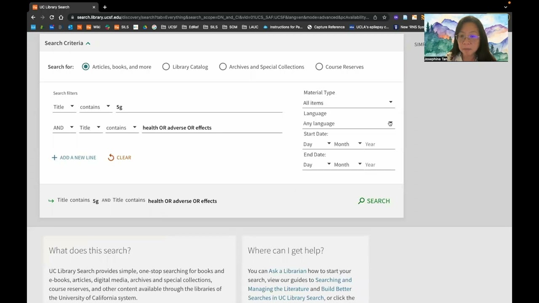539x303 pixels.
Task: Click the field with health OR adverse OR effects
Action: click(x=212, y=128)
